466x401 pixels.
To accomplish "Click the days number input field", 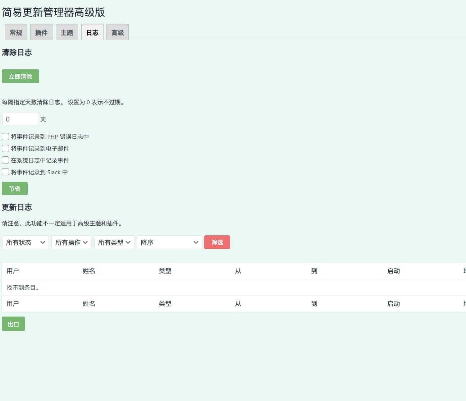I will (20, 119).
